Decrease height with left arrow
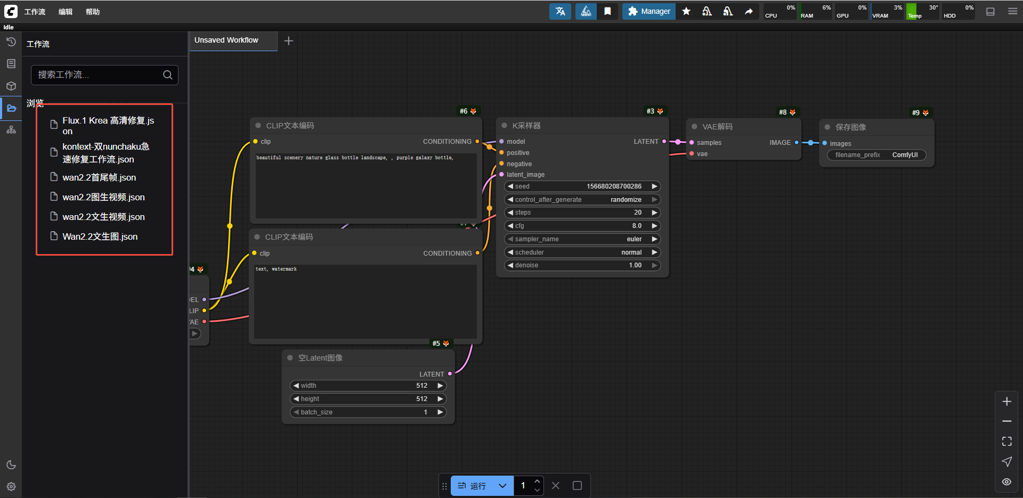Viewport: 1023px width, 498px height. click(x=296, y=399)
